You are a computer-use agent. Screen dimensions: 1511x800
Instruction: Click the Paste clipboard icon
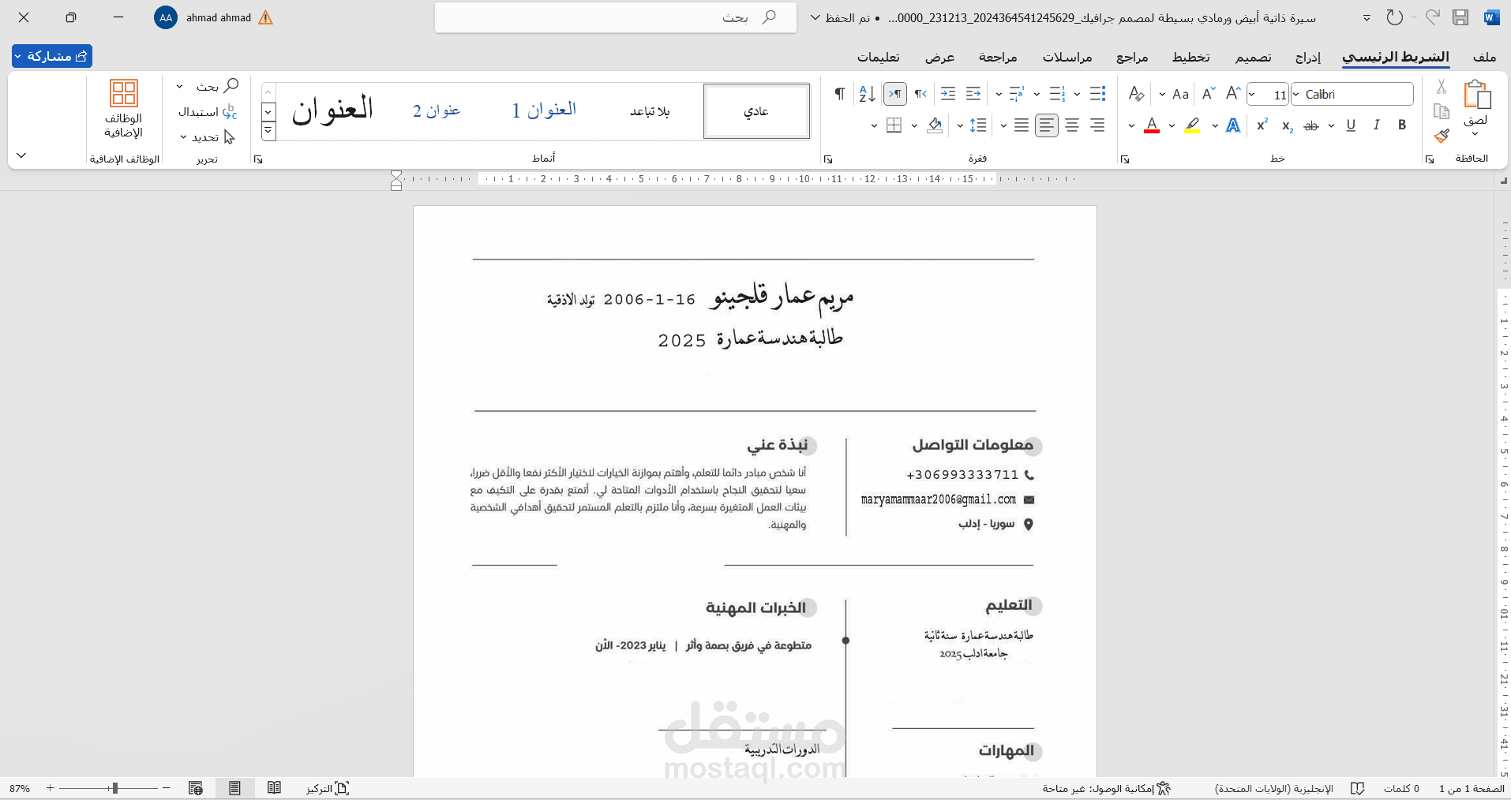[x=1476, y=94]
